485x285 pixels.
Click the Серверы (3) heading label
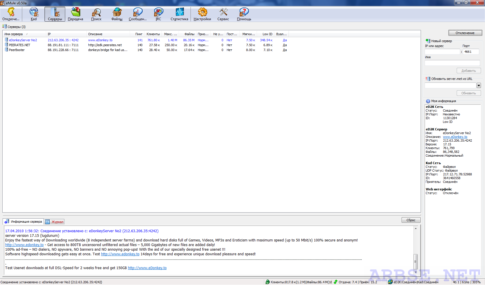pyautogui.click(x=16, y=27)
